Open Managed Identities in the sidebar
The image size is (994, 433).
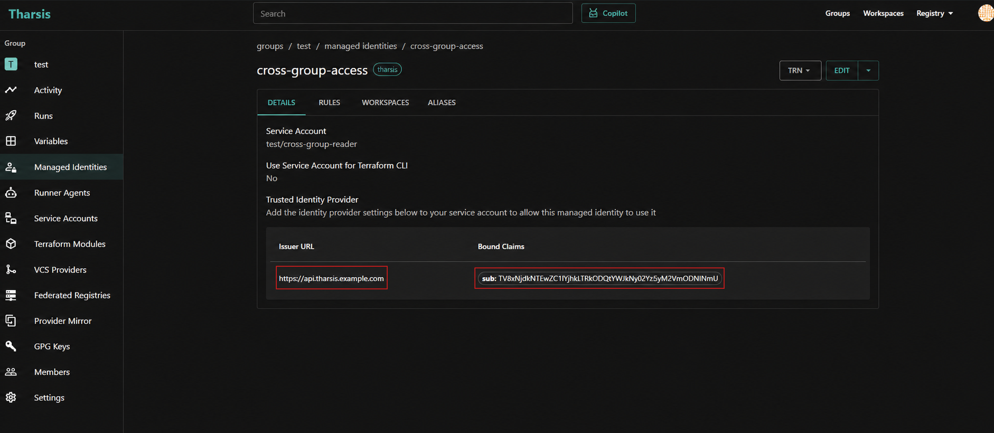click(x=62, y=167)
